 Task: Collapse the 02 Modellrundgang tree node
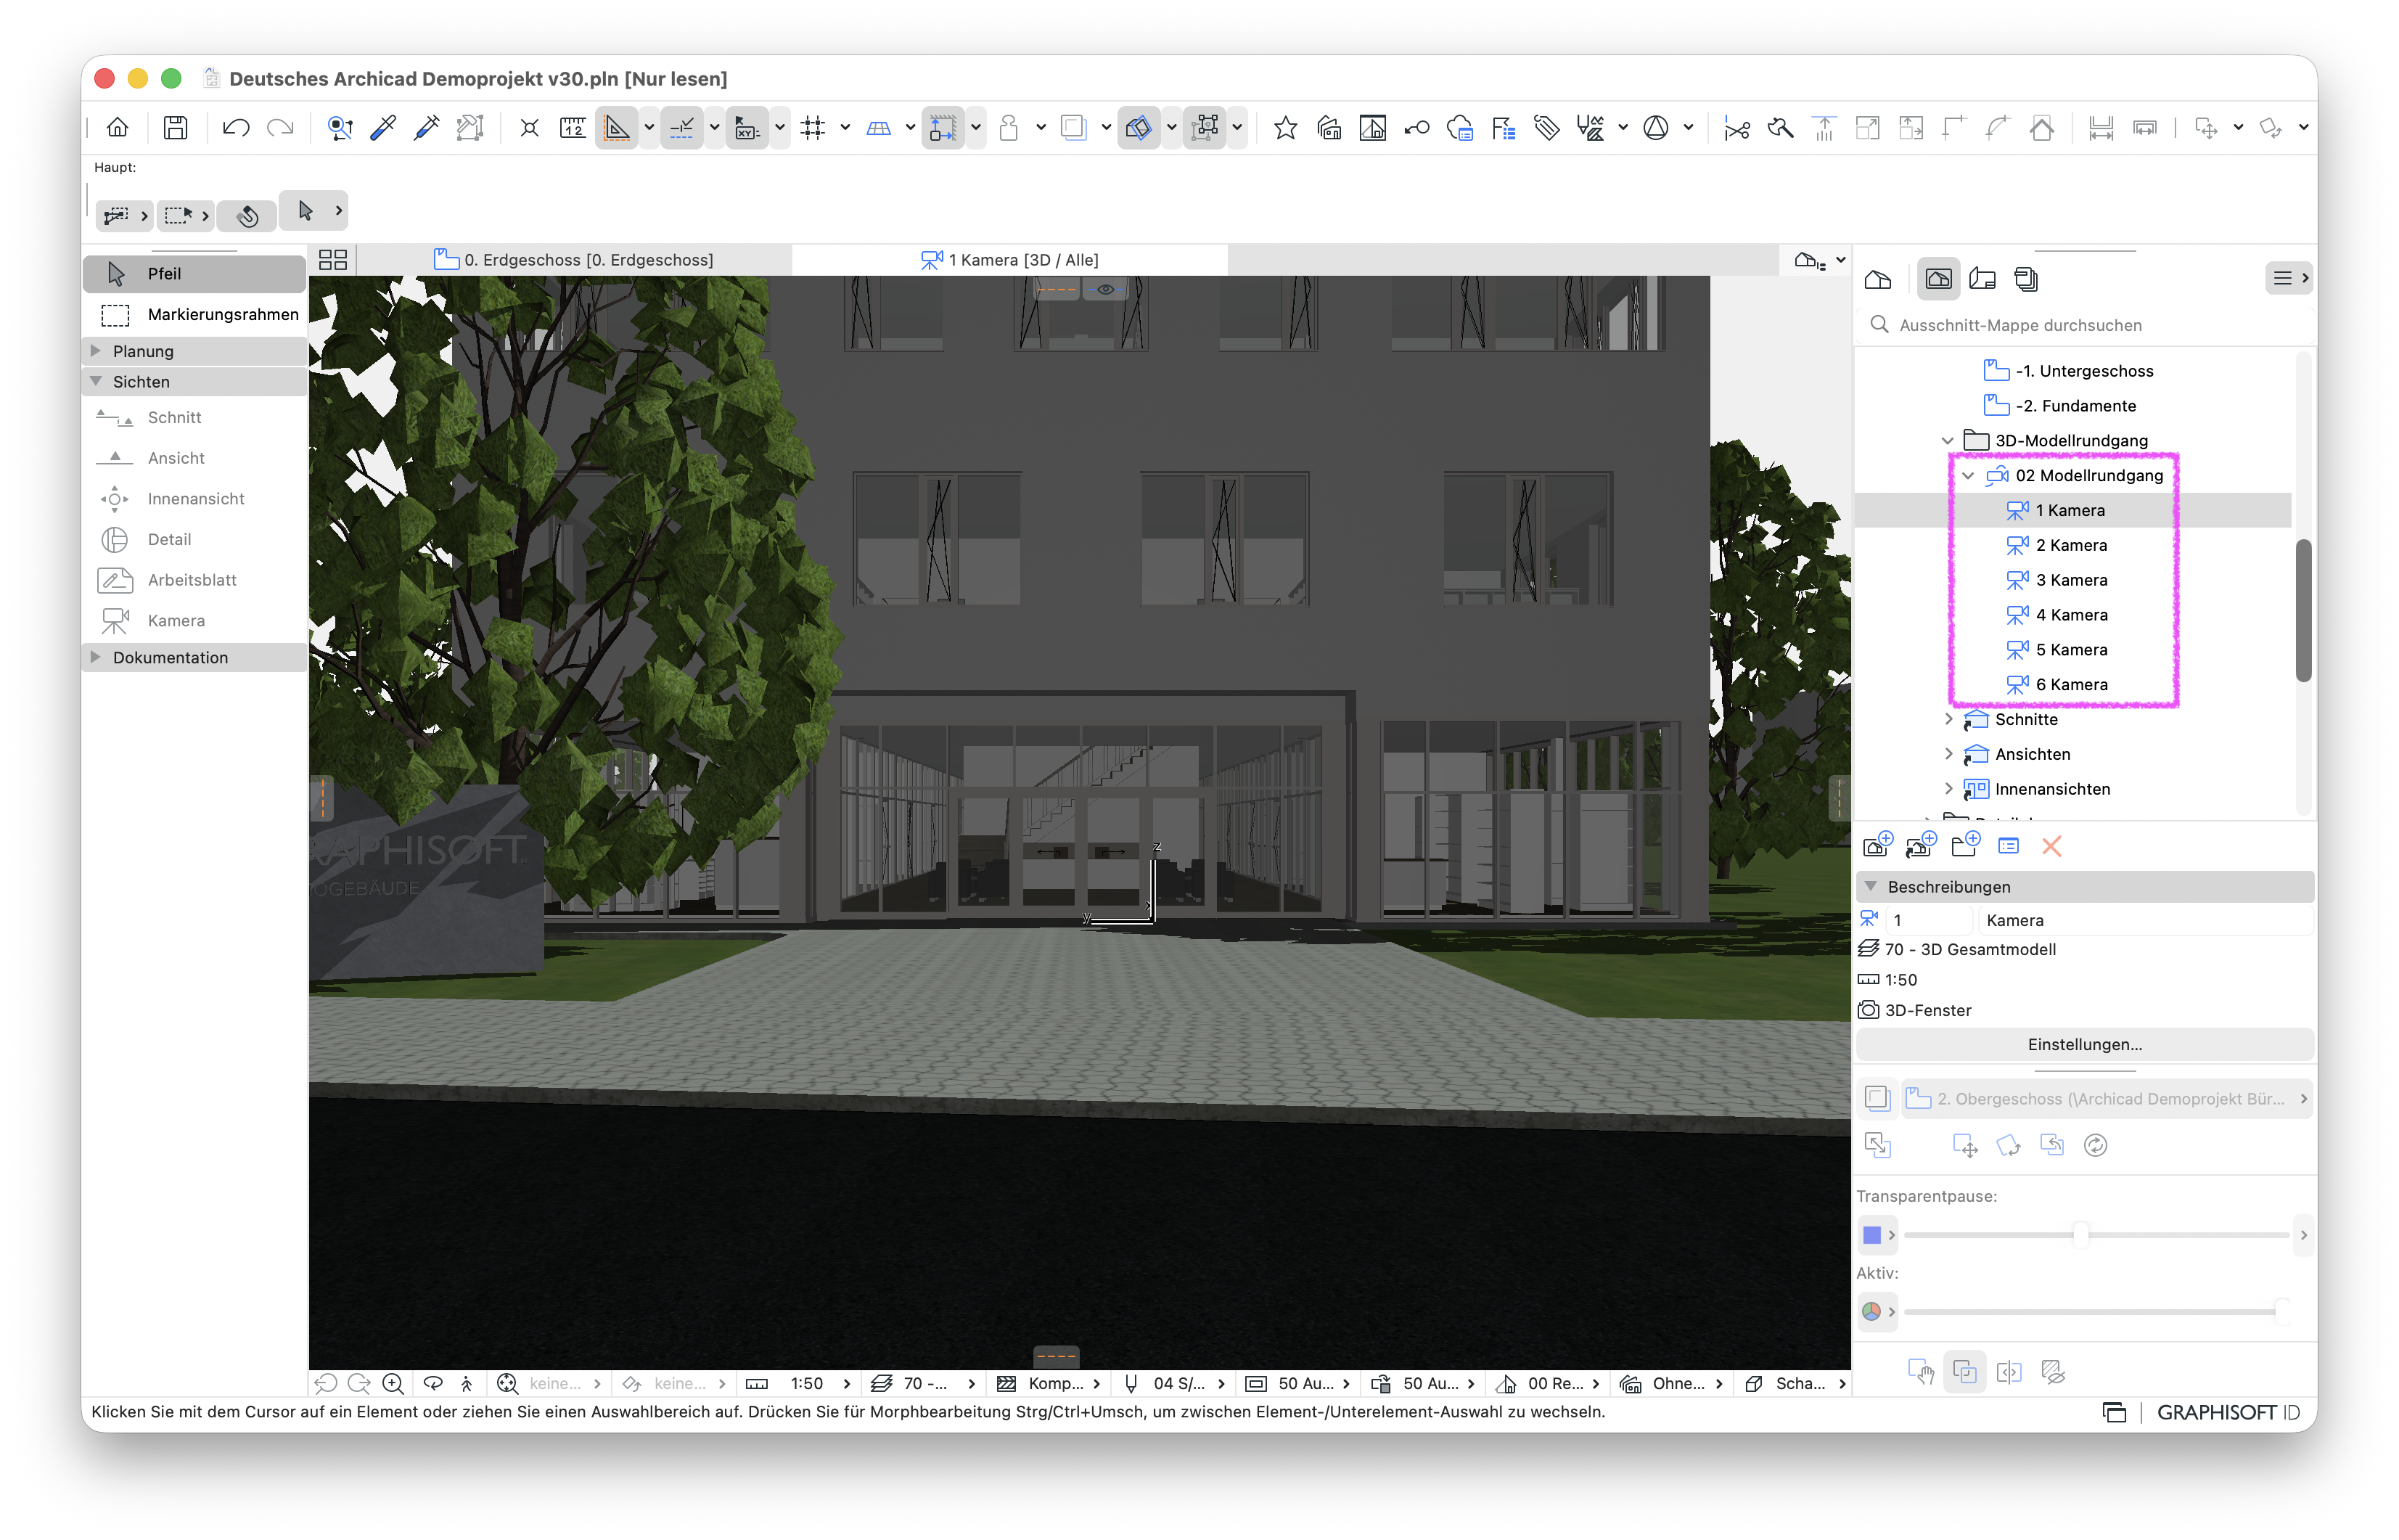point(1968,476)
